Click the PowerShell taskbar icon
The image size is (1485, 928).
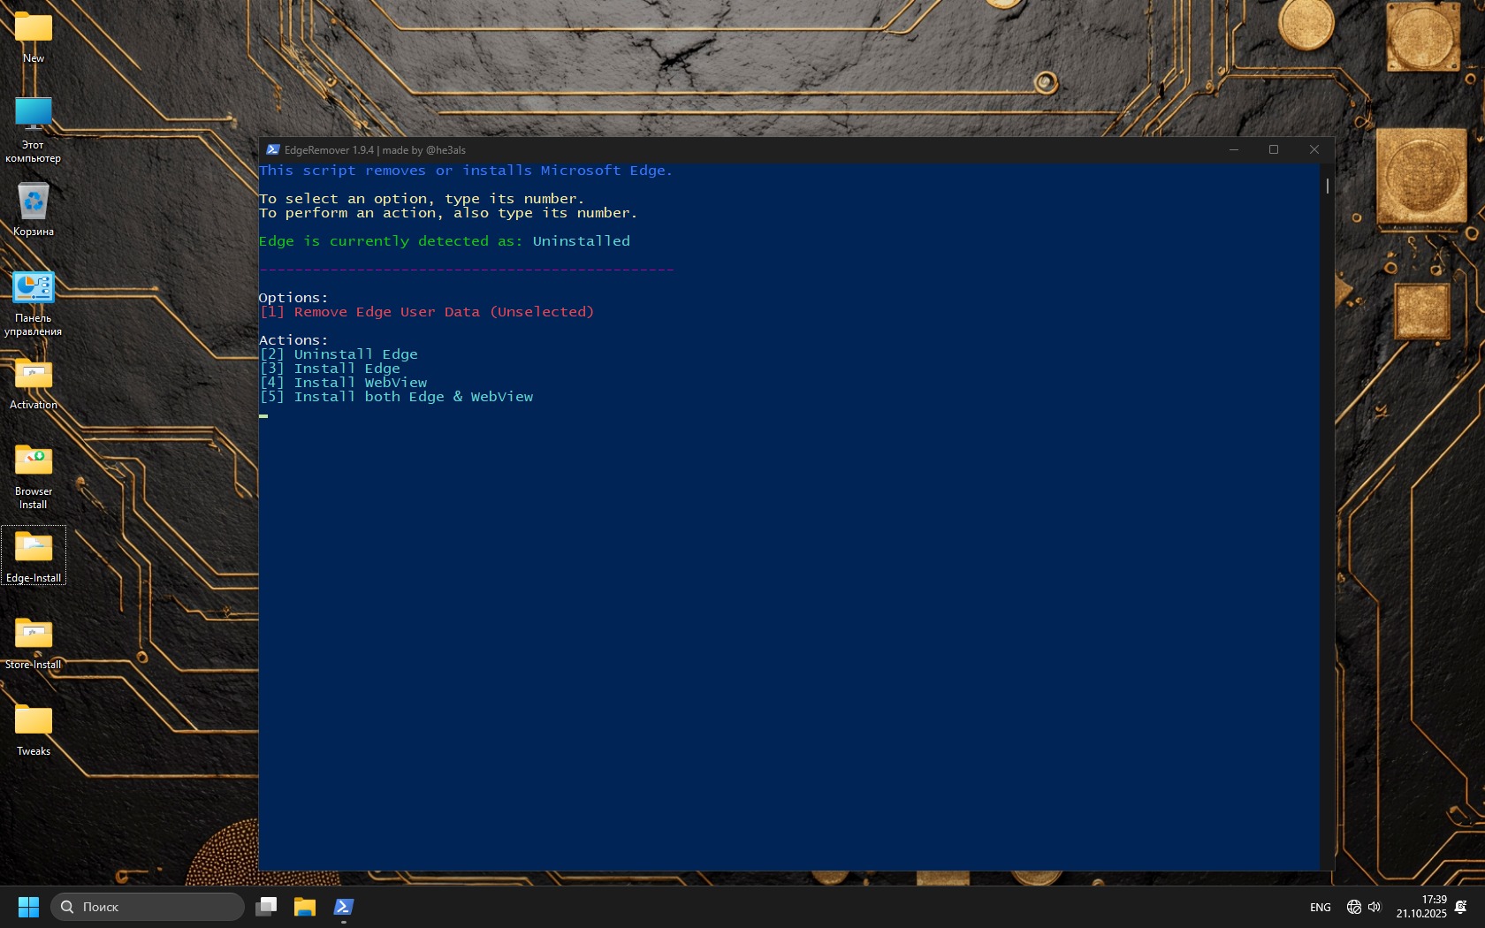pyautogui.click(x=344, y=907)
